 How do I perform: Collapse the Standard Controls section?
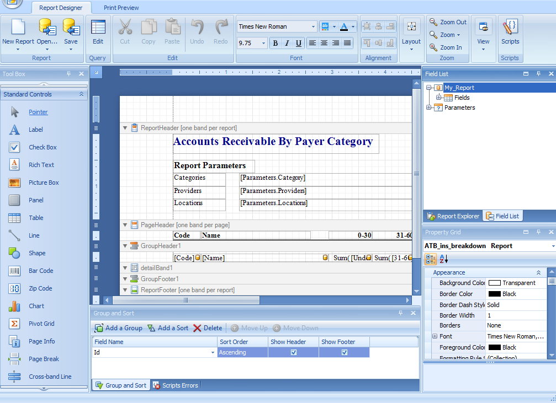point(82,94)
